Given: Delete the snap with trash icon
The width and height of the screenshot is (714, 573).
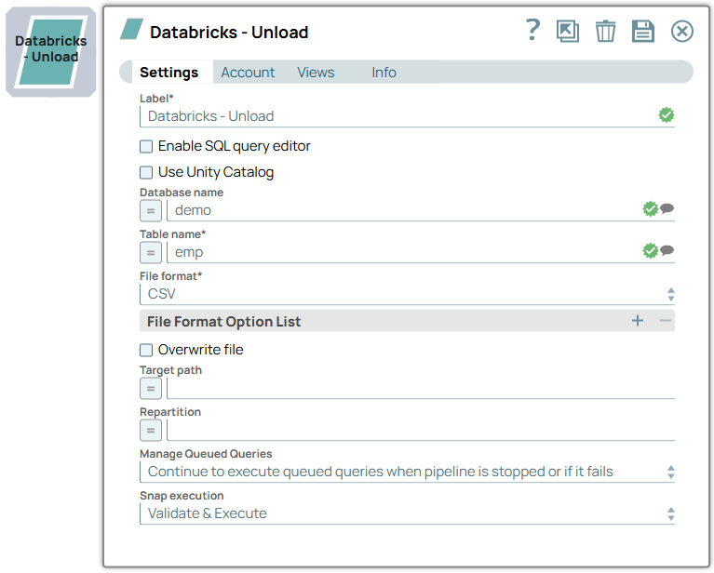Looking at the screenshot, I should (606, 32).
